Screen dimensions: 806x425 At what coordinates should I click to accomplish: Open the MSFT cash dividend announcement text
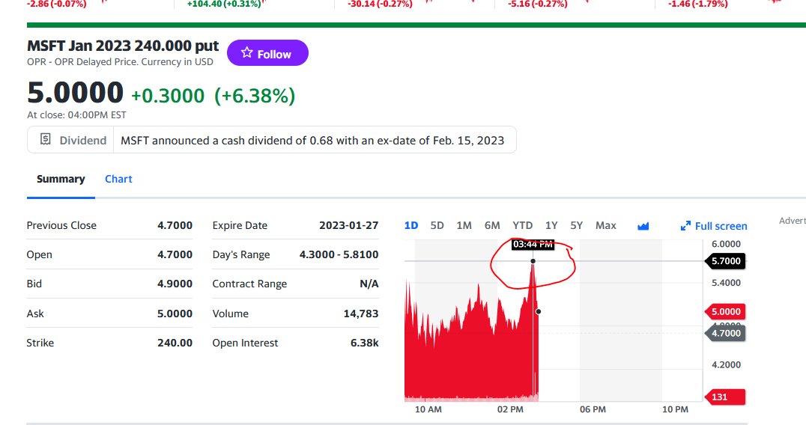312,140
